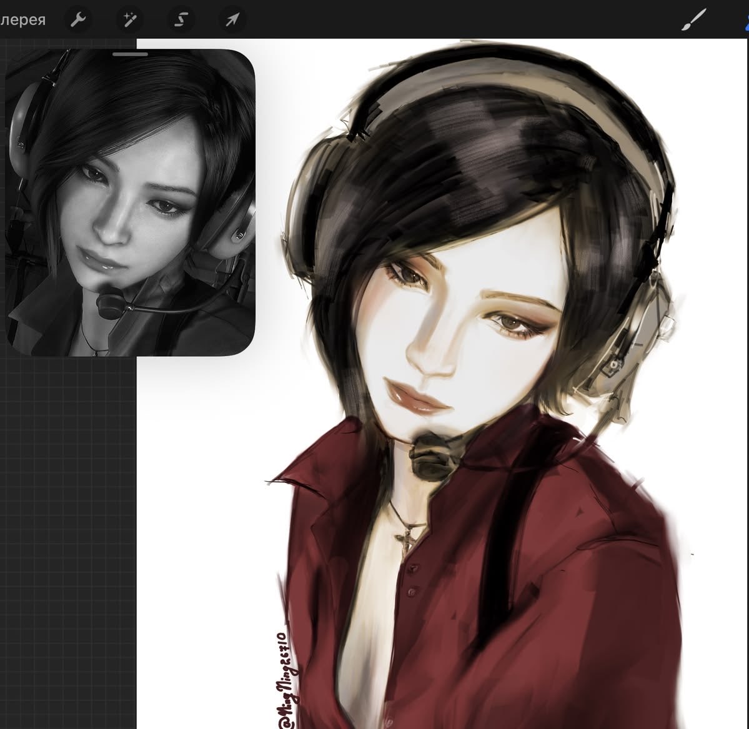Select the Brush paint tool
The height and width of the screenshot is (729, 749).
[693, 19]
